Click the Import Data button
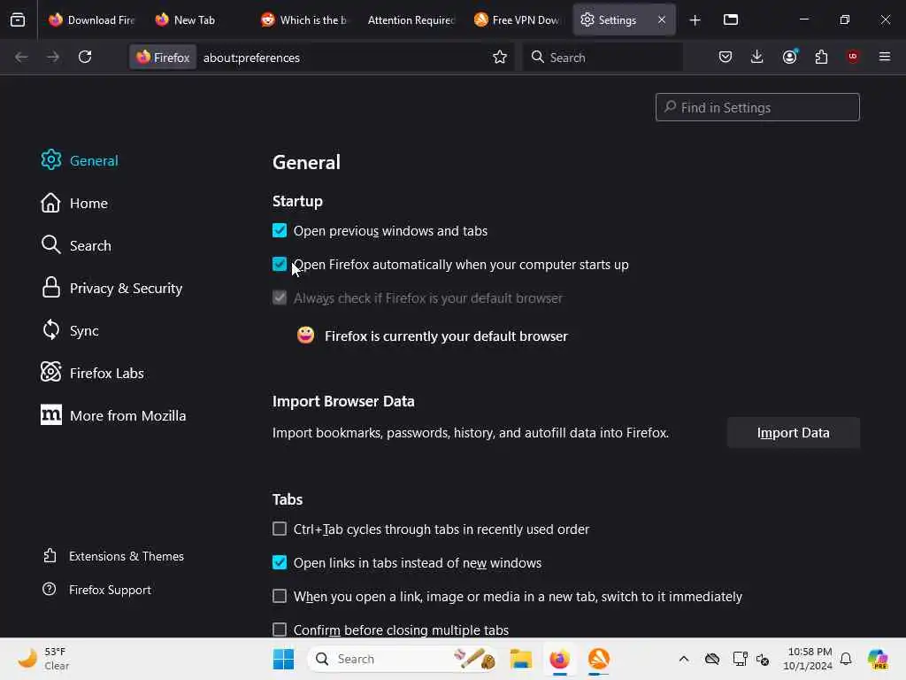The height and width of the screenshot is (680, 906). click(x=794, y=432)
